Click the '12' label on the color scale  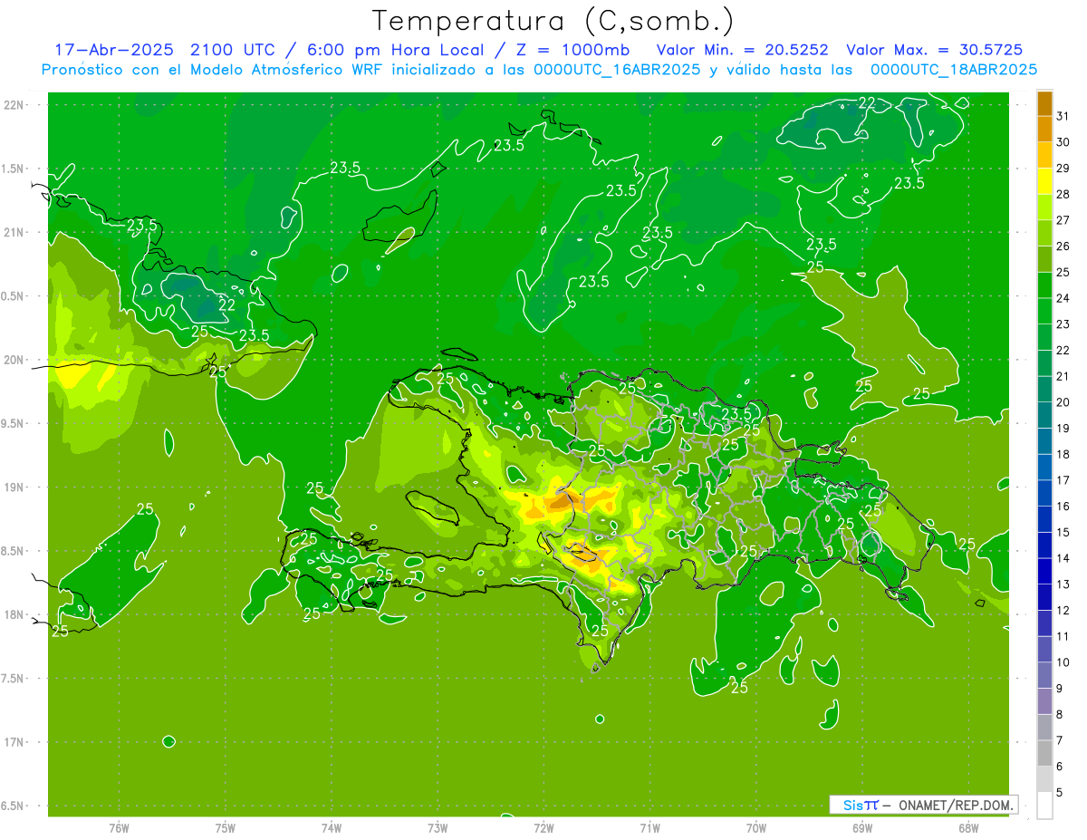tap(1063, 610)
